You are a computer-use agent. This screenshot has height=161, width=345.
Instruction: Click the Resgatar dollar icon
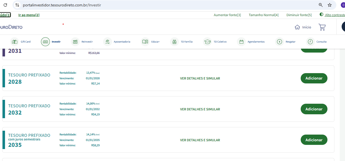[279, 42]
